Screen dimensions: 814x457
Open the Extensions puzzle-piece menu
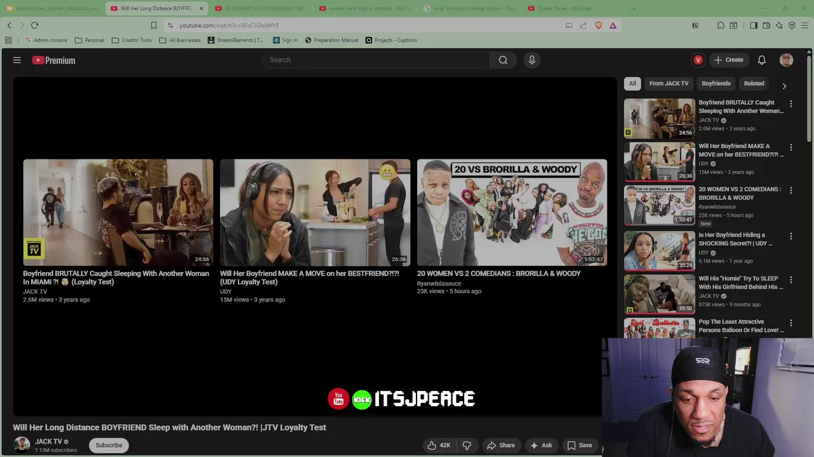(721, 25)
